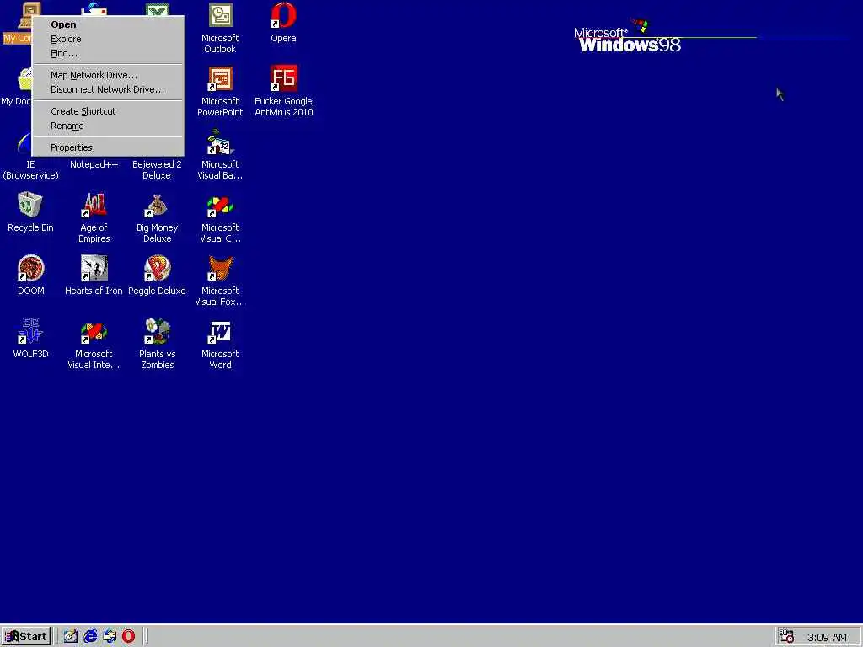The height and width of the screenshot is (647, 863).
Task: Click the Bejeweled 2 Deluxe label
Action: [157, 170]
